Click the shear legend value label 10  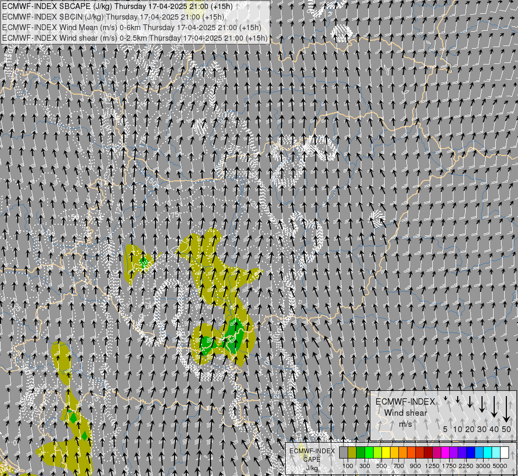tap(458, 429)
